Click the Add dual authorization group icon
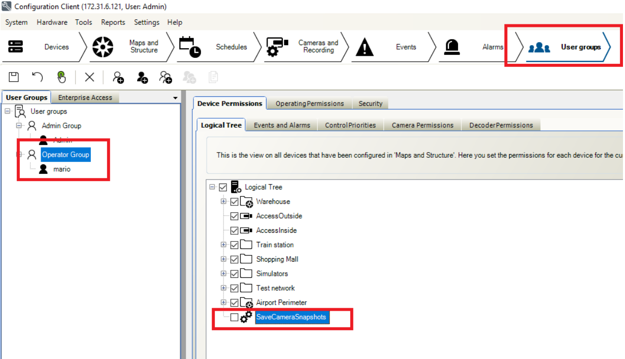The image size is (625, 359). point(166,77)
